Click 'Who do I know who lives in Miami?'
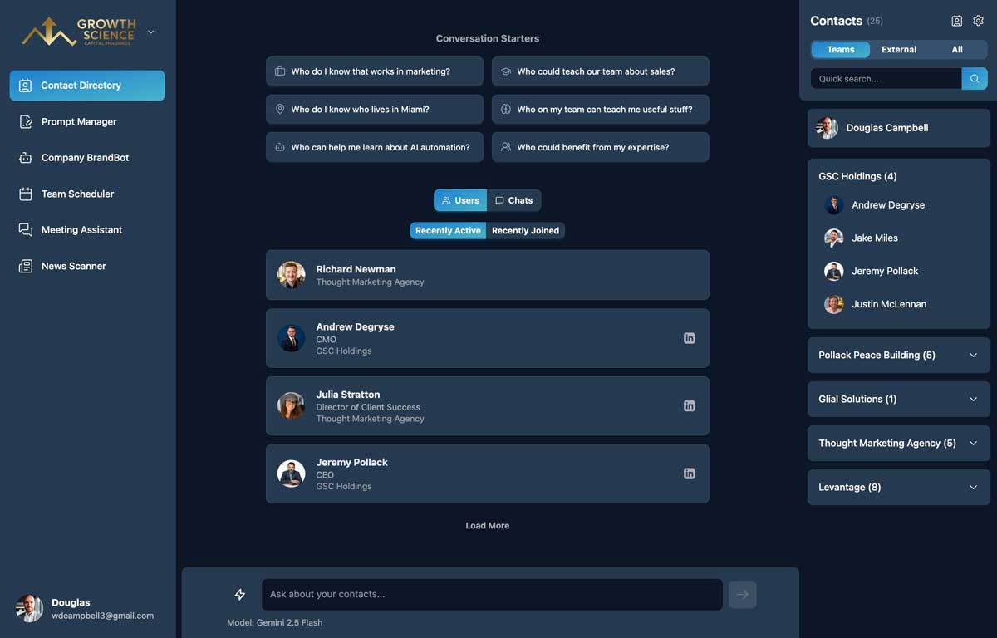The width and height of the screenshot is (997, 638). 375,109
